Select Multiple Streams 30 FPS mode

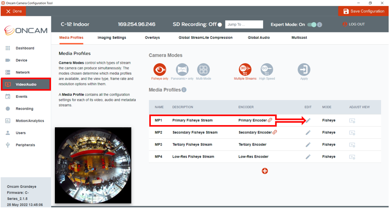tap(245, 70)
